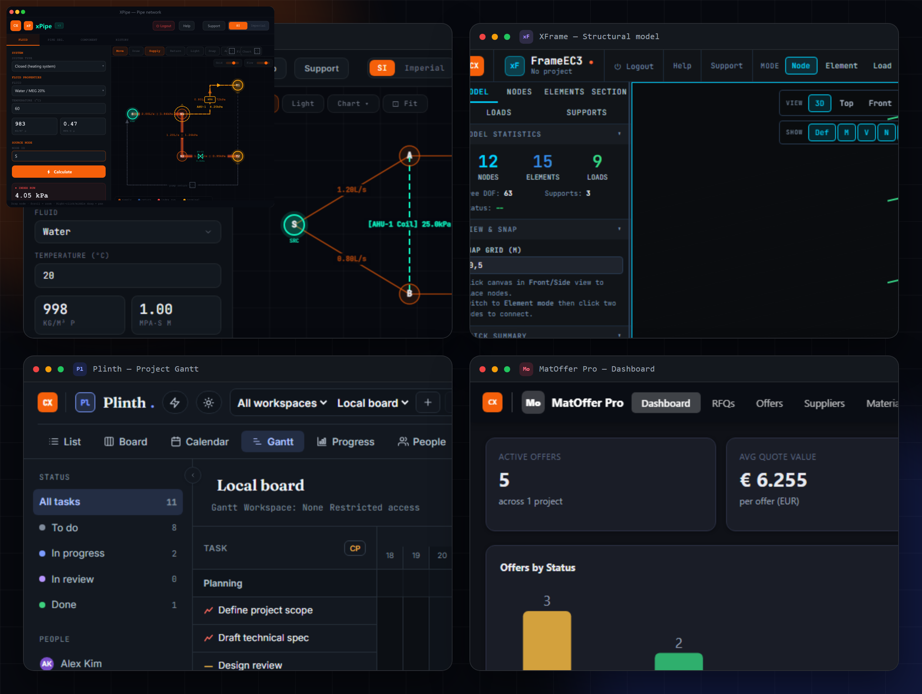Click the plus button in Plinth header
Image resolution: width=922 pixels, height=694 pixels.
(x=428, y=402)
